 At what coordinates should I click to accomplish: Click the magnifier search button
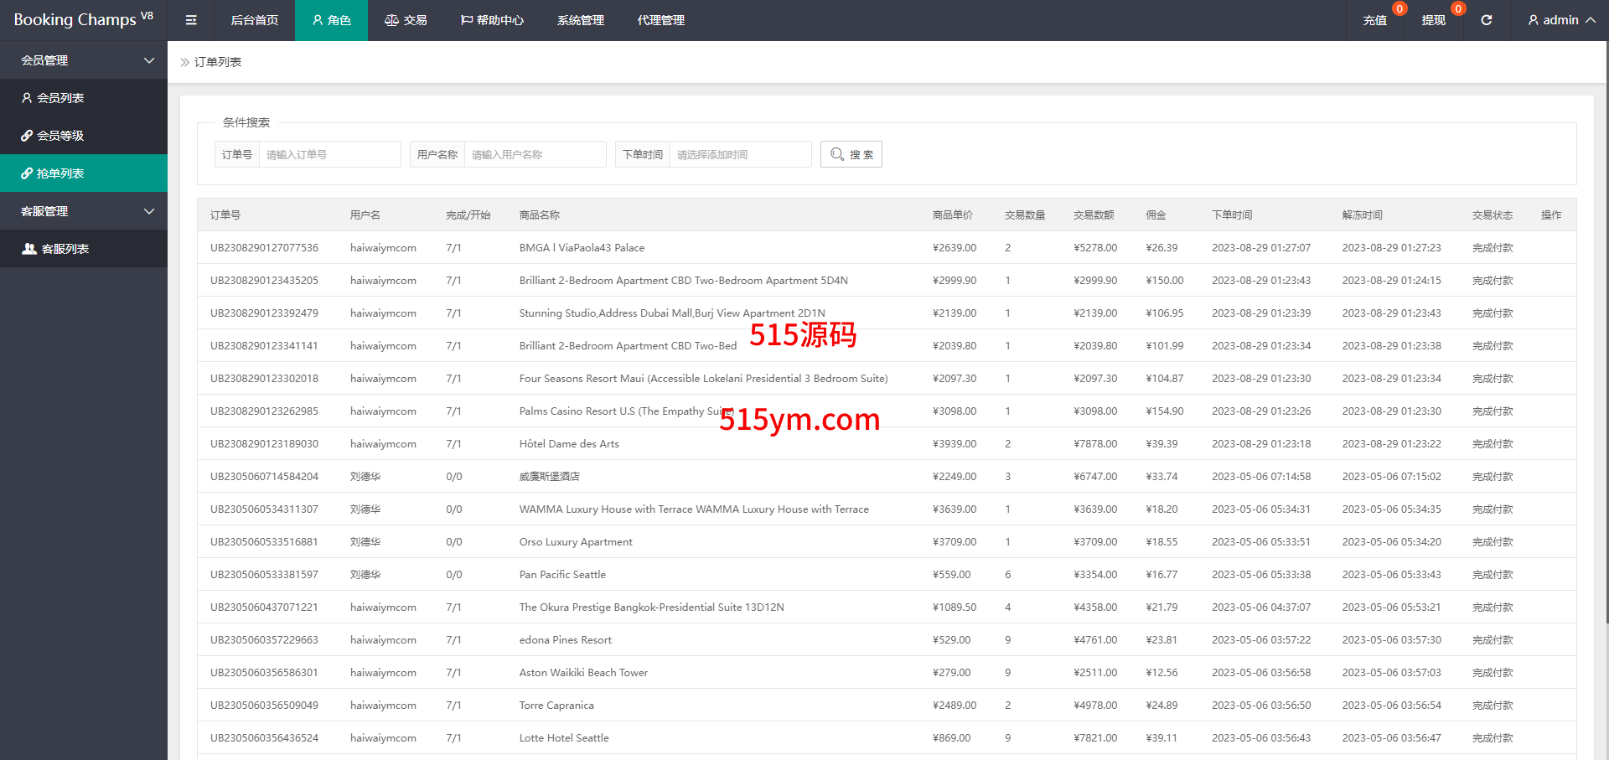pyautogui.click(x=851, y=154)
